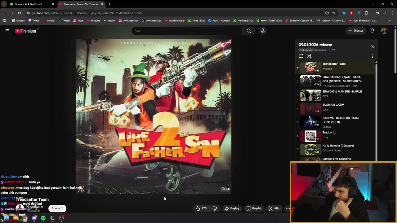Open the browser extensions puzzle icon

point(367,13)
